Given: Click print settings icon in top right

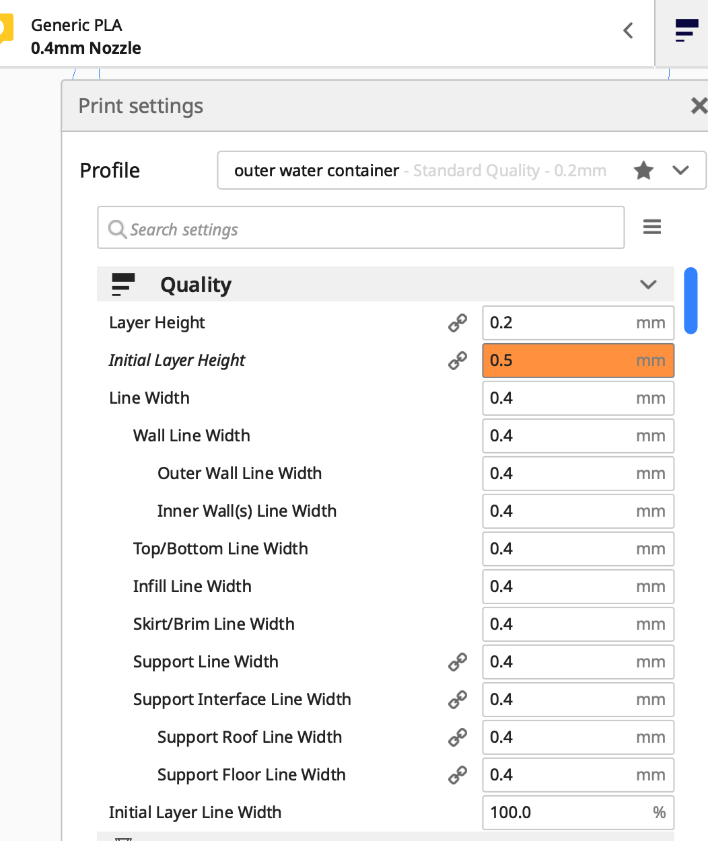Looking at the screenshot, I should [686, 30].
